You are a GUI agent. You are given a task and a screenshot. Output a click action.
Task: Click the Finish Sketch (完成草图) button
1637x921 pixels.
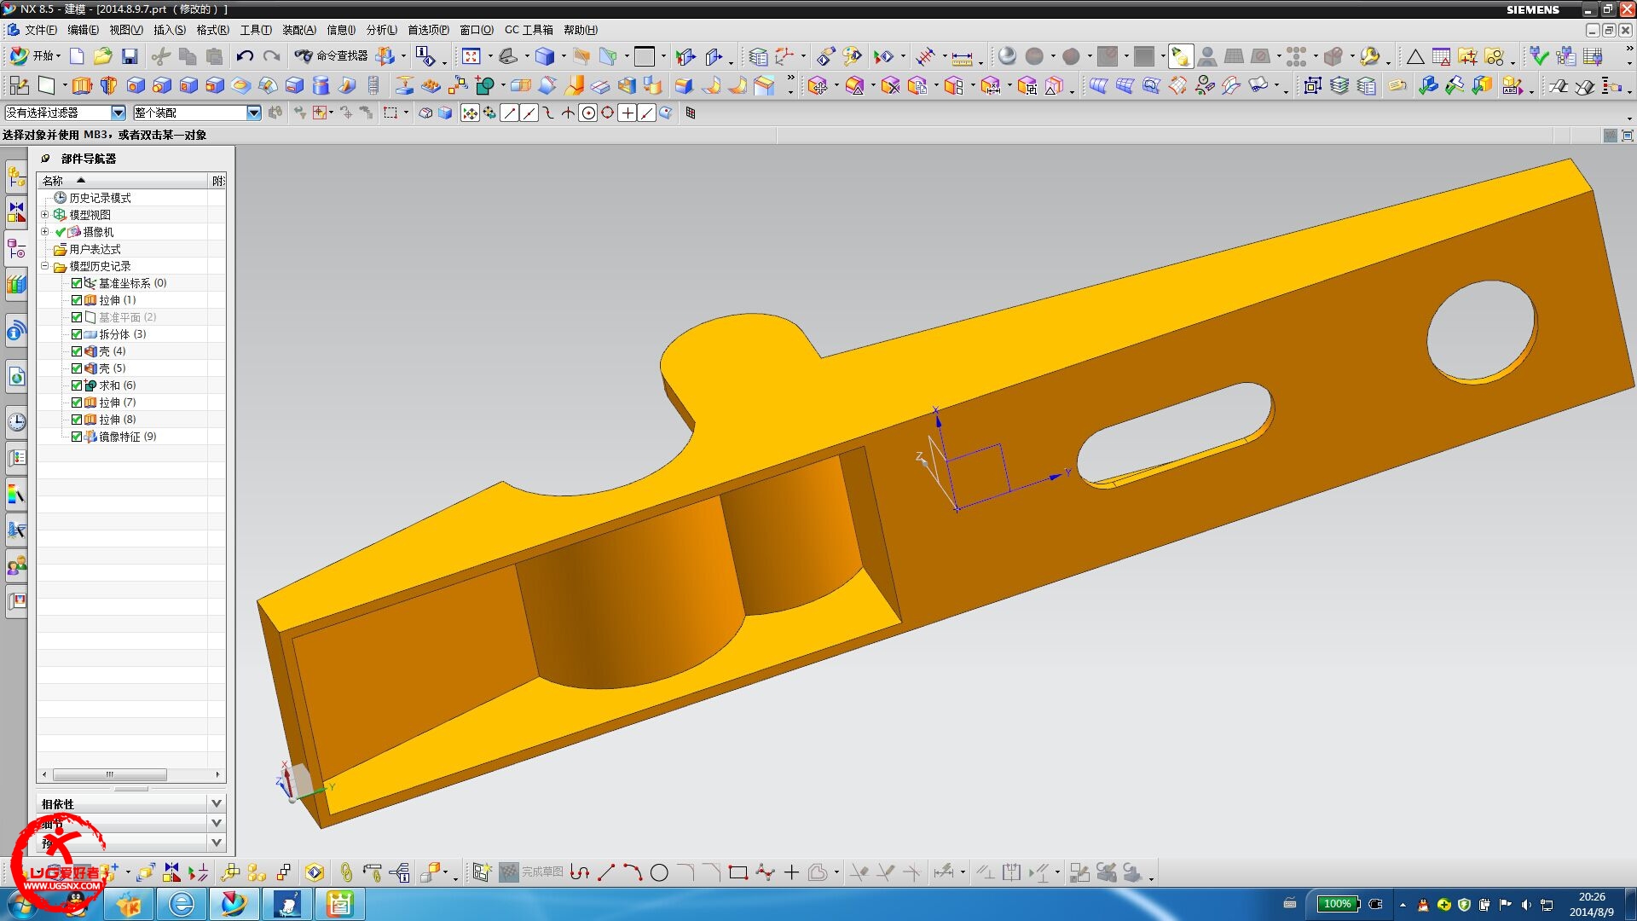point(531,872)
